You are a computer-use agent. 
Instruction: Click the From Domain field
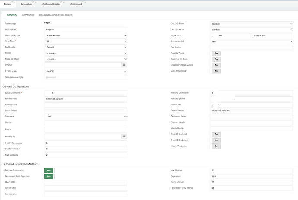(x=251, y=111)
